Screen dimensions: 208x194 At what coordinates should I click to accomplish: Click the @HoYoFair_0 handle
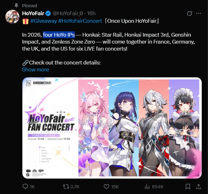pyautogui.click(x=68, y=13)
